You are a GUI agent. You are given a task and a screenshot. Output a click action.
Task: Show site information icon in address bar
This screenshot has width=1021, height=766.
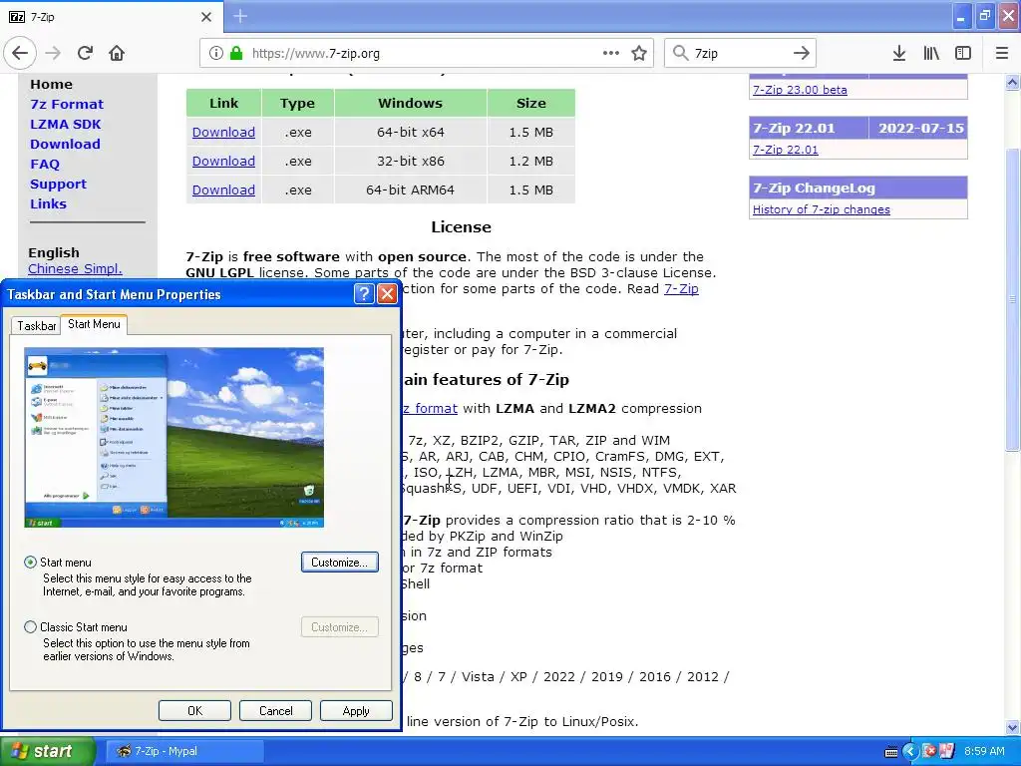coord(215,53)
